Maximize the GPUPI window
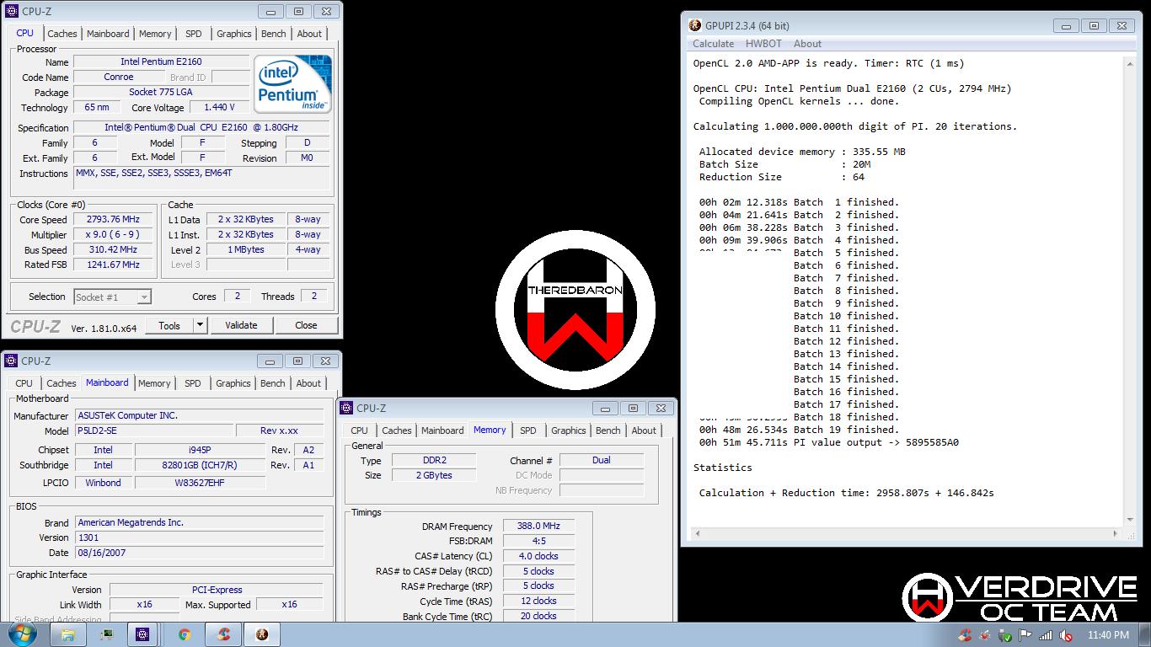Screen dimensions: 1151x647 (1094, 26)
